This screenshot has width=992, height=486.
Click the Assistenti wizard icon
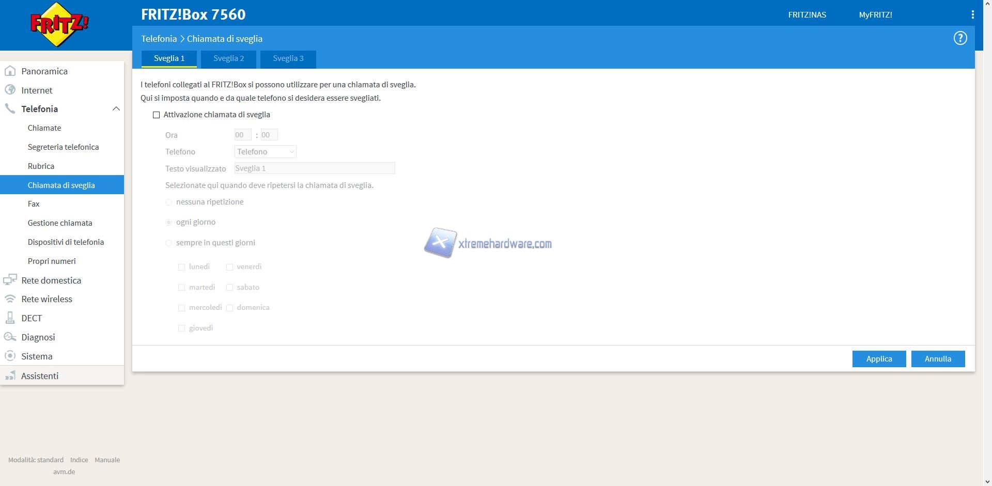click(x=10, y=376)
